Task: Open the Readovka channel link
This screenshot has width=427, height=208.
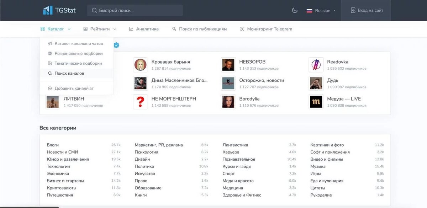Action: click(338, 62)
